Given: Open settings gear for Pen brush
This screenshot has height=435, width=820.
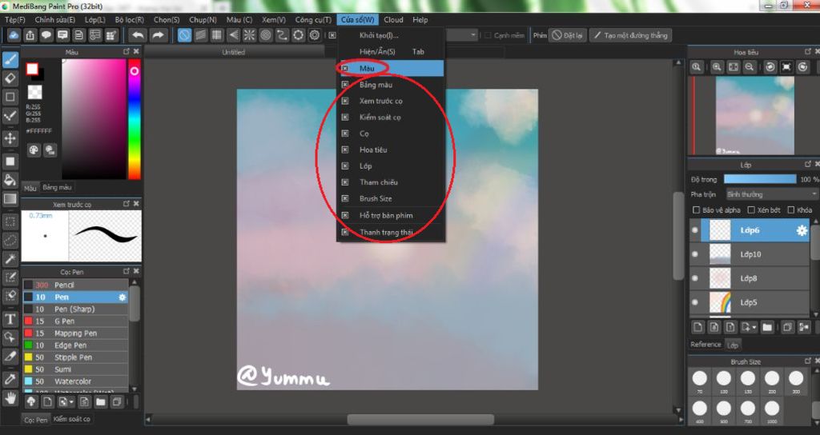Looking at the screenshot, I should tap(122, 297).
